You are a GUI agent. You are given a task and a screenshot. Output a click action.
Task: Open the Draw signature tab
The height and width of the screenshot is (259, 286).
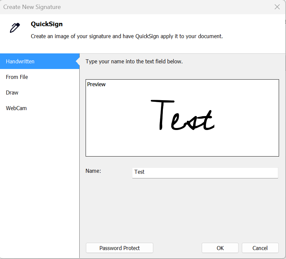tap(39, 93)
